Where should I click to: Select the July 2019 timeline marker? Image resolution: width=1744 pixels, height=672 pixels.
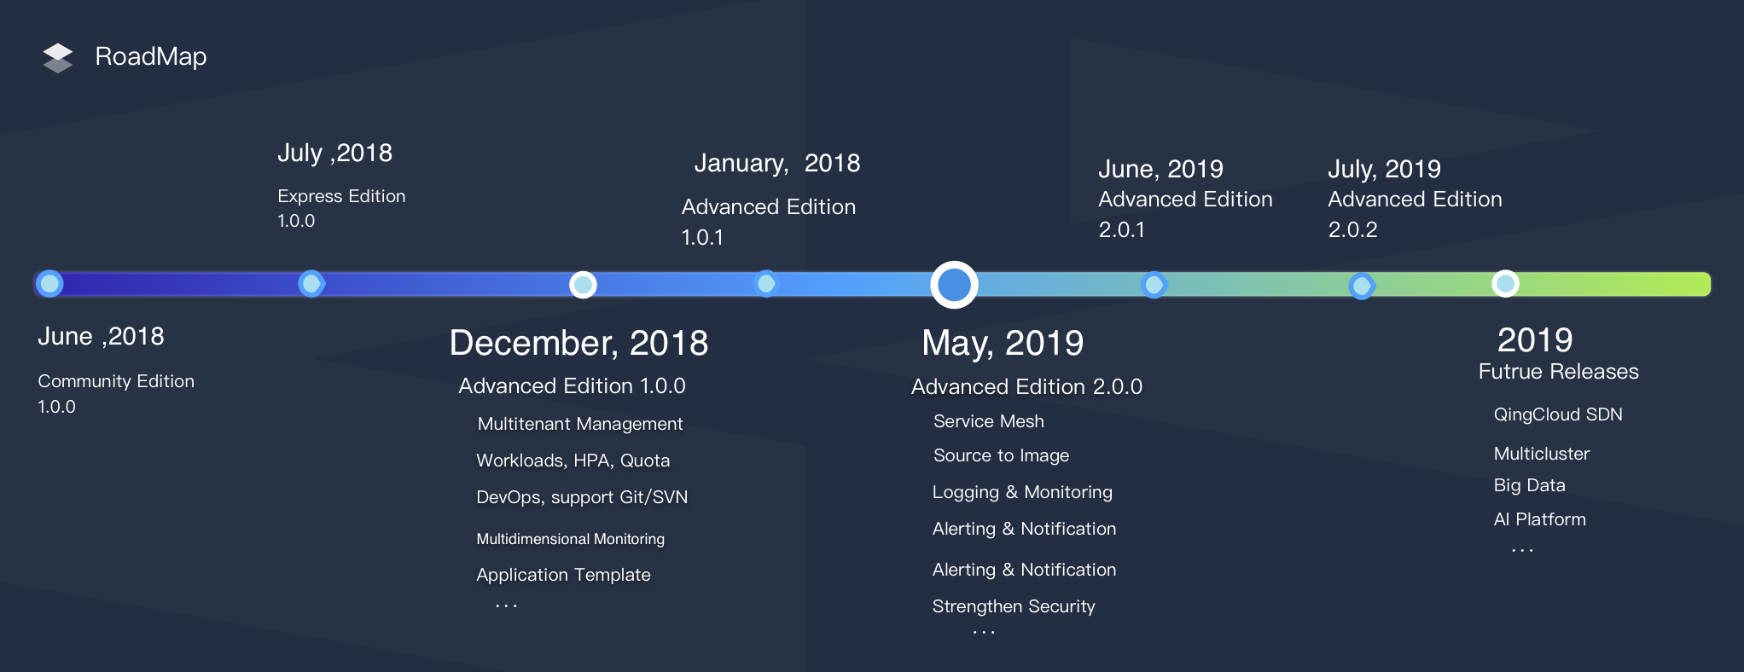coord(1362,286)
